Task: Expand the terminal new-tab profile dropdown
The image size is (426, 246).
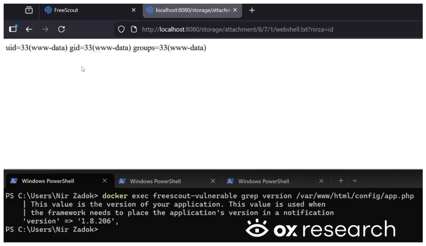Action: 354,181
